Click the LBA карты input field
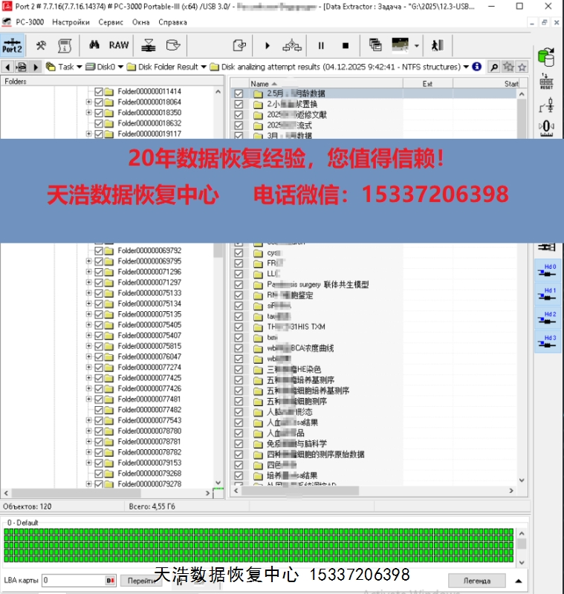564x594 pixels. [x=72, y=580]
